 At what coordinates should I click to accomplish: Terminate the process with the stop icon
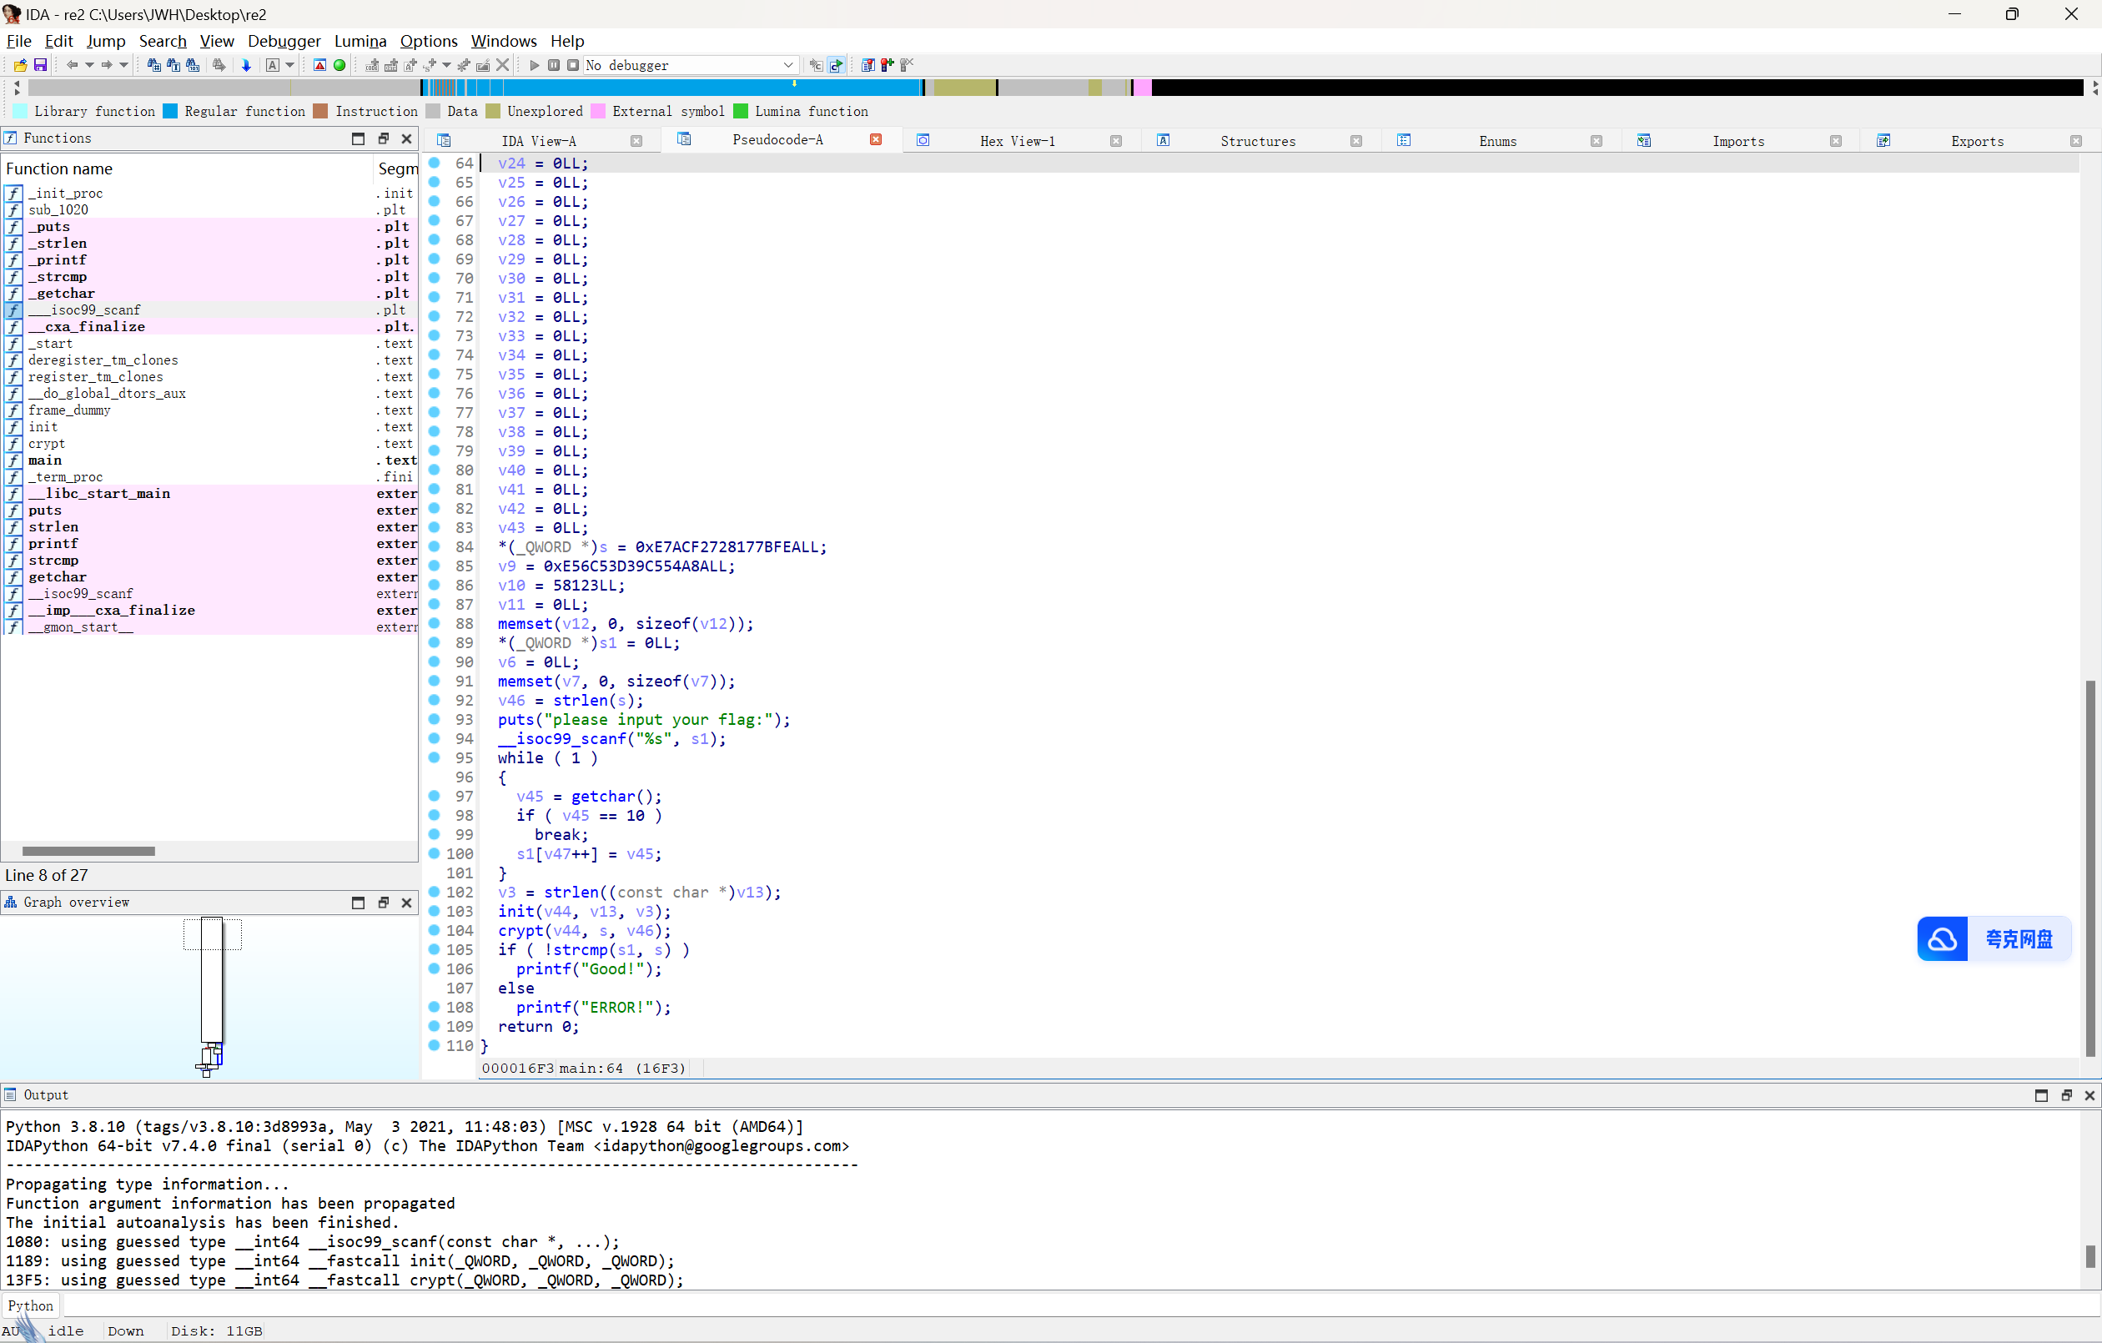click(573, 66)
